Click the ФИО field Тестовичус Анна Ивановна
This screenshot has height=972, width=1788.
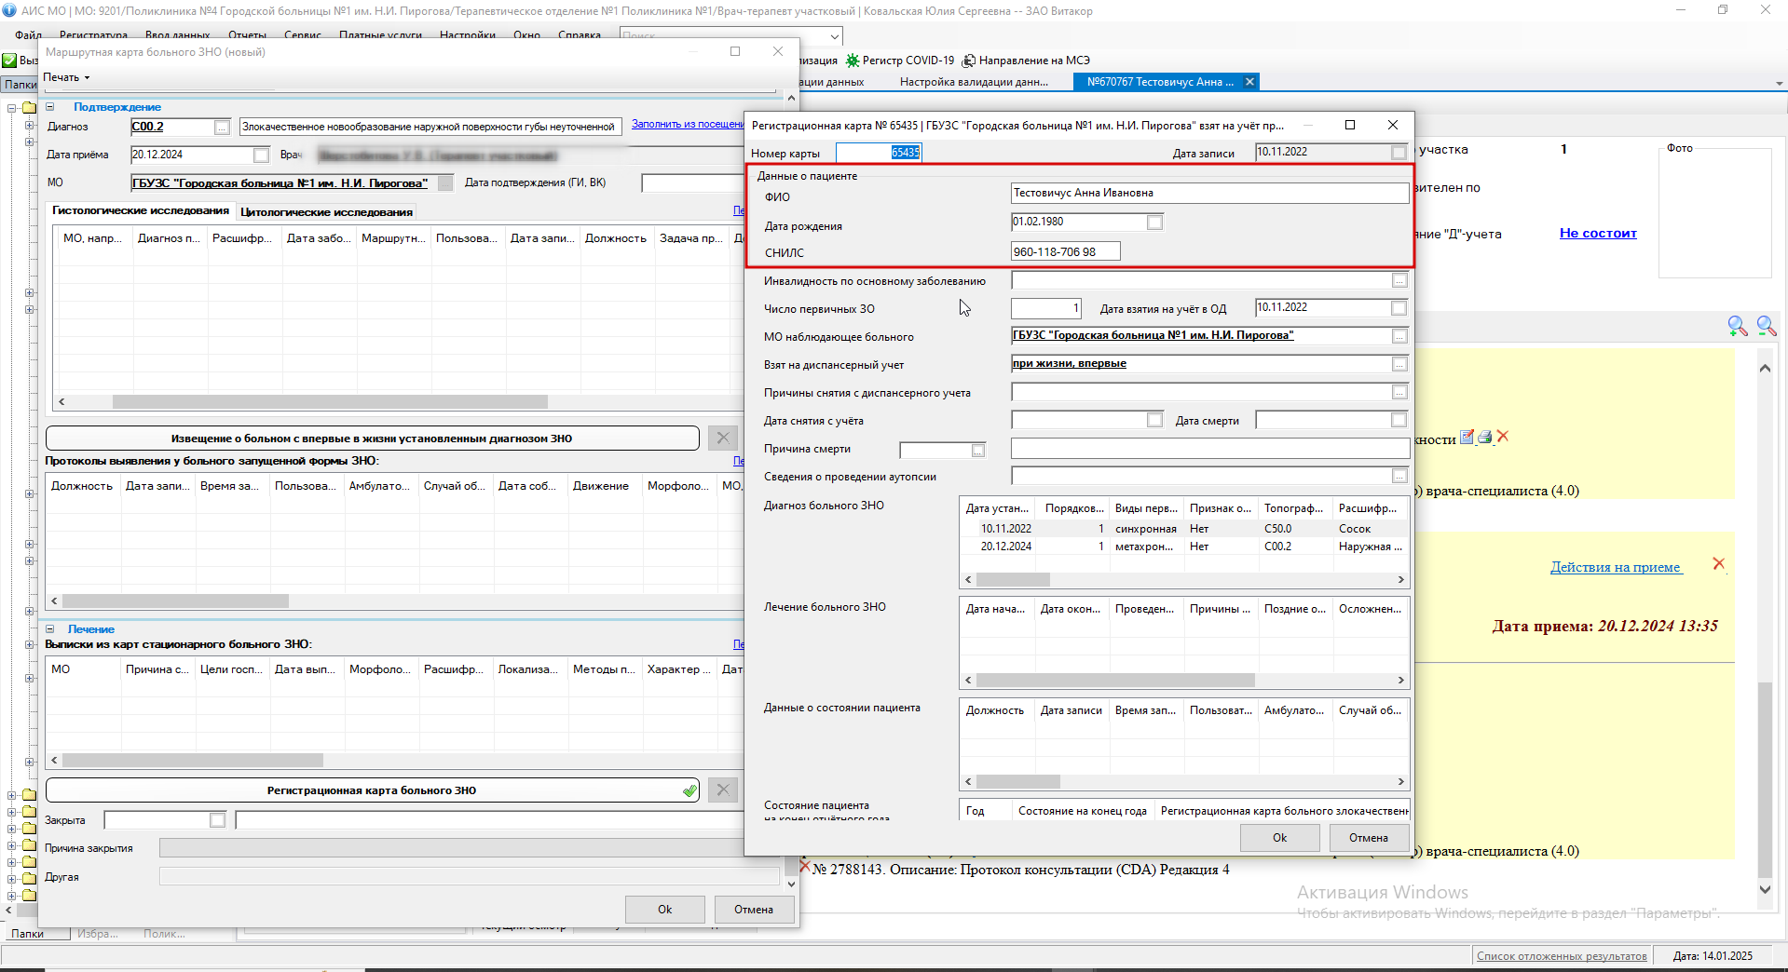[1209, 194]
